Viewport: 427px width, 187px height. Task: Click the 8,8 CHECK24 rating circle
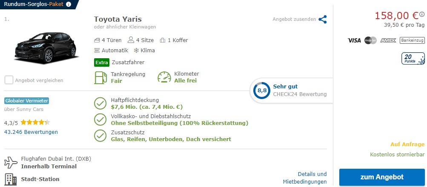tap(261, 91)
